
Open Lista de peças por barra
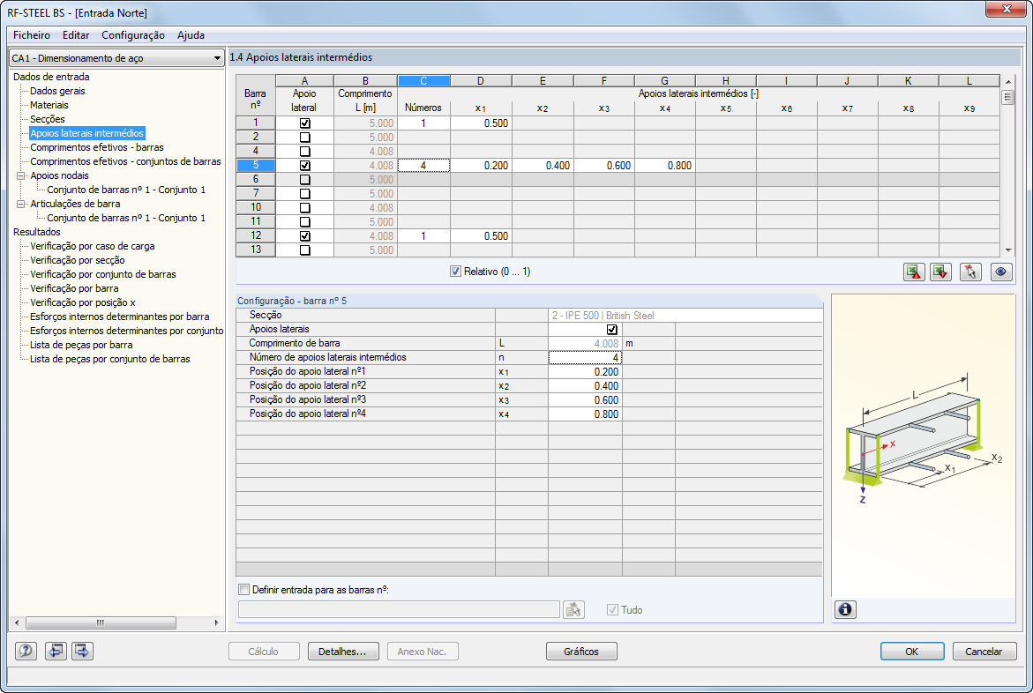click(x=81, y=346)
